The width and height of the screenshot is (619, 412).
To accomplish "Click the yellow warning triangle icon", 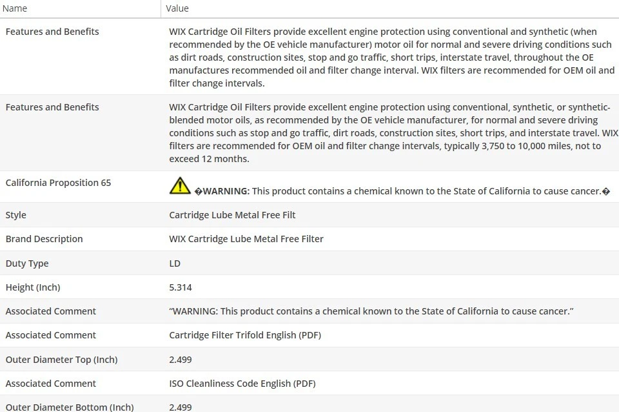I will (180, 186).
